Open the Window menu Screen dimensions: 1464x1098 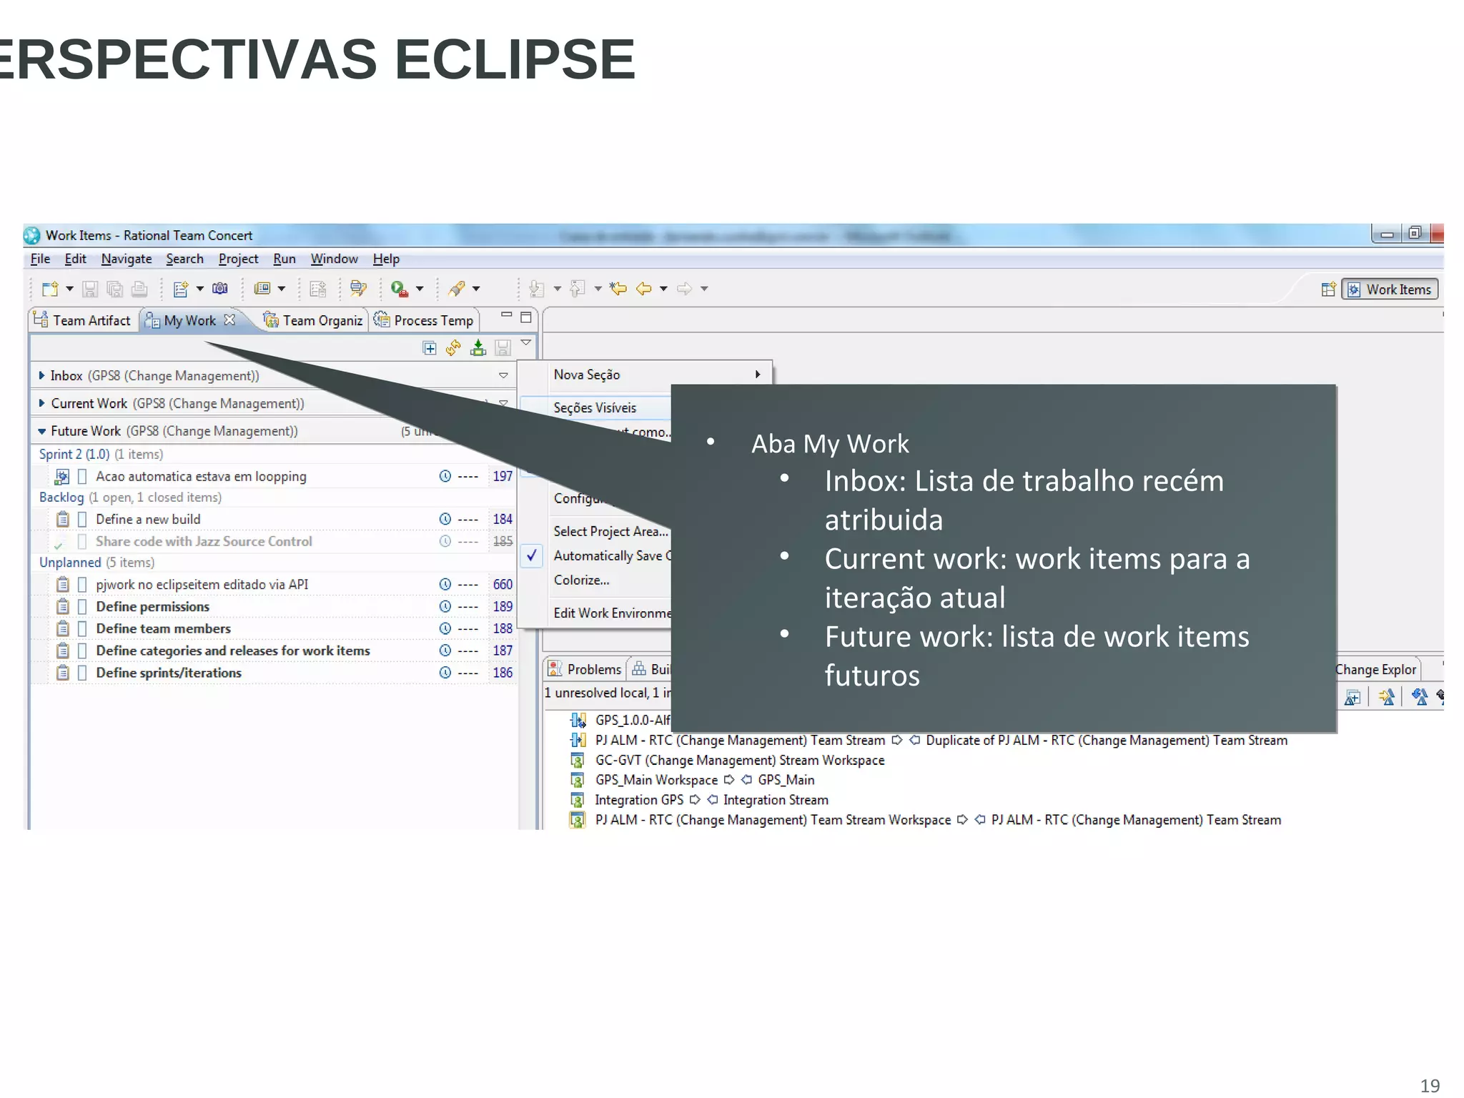click(x=334, y=259)
